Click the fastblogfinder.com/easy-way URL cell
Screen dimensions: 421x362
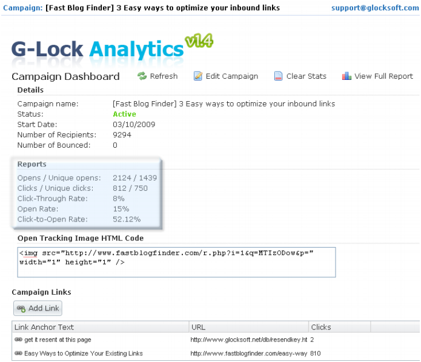click(248, 354)
